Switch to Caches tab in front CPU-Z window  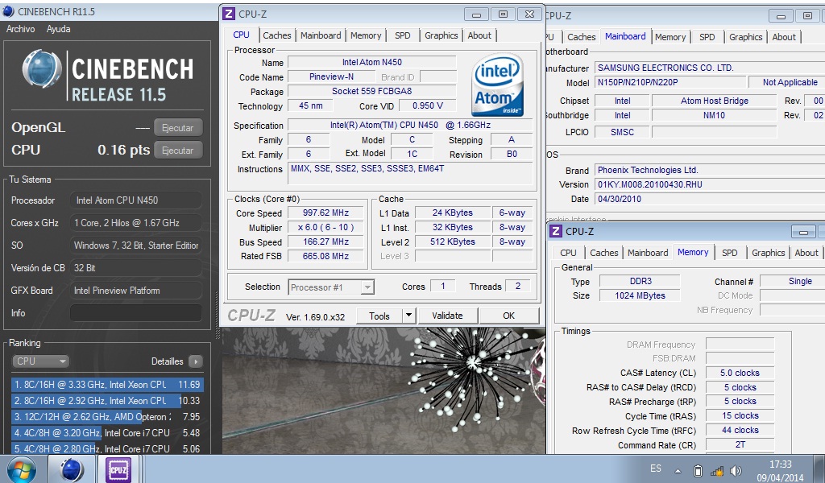[277, 35]
